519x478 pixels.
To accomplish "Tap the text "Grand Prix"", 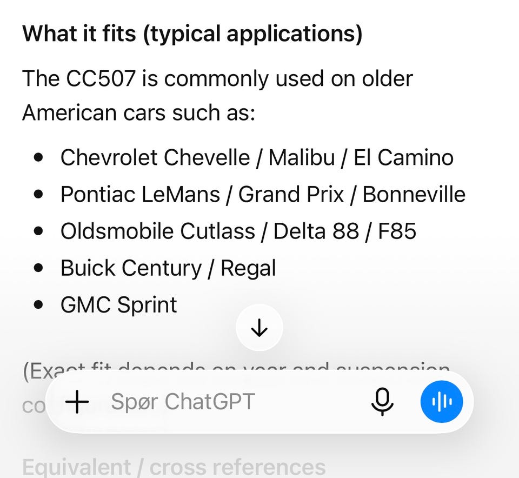I will pyautogui.click(x=291, y=194).
